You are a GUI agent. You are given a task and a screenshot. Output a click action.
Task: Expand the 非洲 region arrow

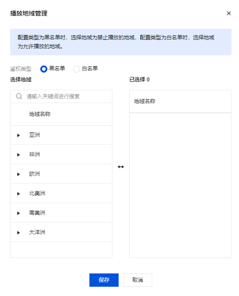pyautogui.click(x=19, y=155)
